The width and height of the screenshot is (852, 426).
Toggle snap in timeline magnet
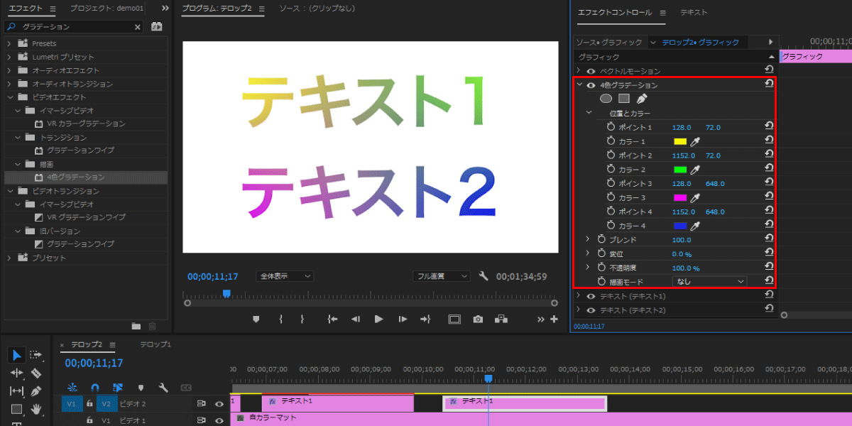click(x=95, y=388)
